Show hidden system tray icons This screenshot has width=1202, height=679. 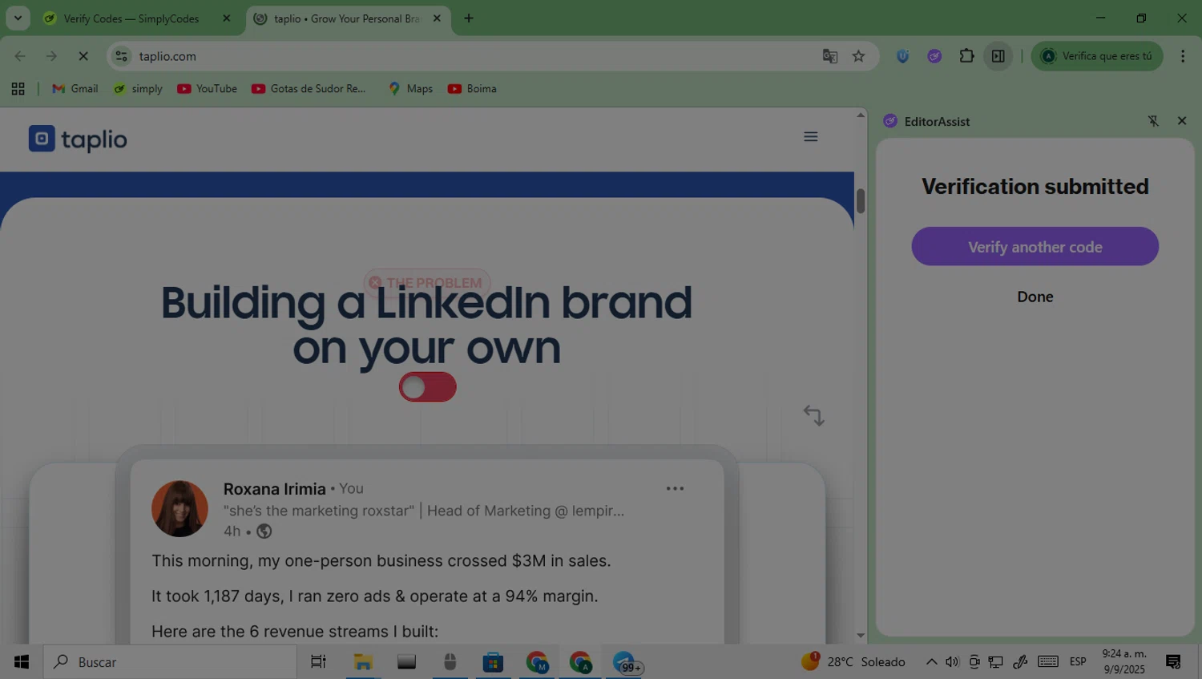point(931,661)
